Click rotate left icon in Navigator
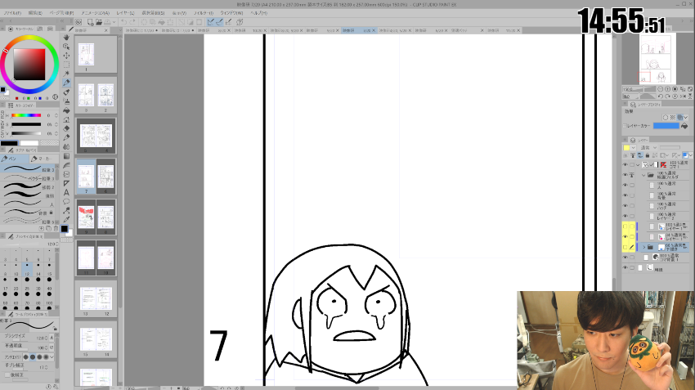This screenshot has width=695, height=390. pos(660,96)
